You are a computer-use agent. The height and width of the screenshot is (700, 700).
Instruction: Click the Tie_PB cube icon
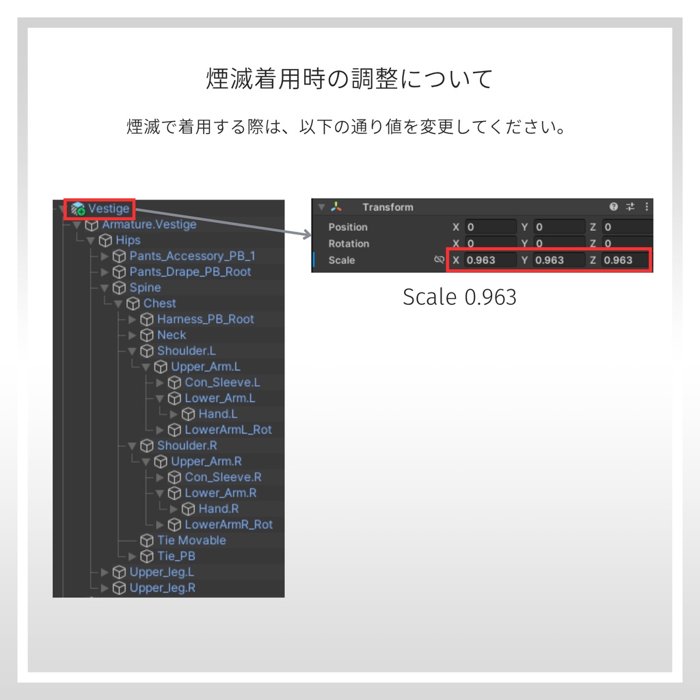point(147,556)
